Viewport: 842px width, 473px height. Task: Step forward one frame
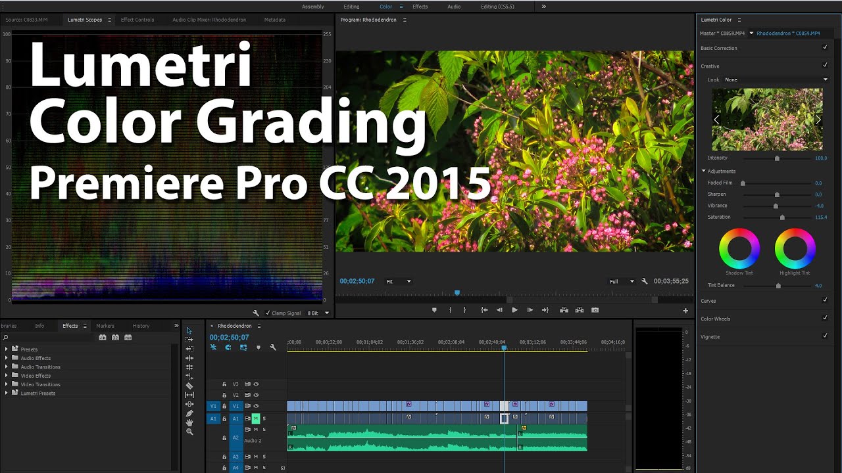530,310
